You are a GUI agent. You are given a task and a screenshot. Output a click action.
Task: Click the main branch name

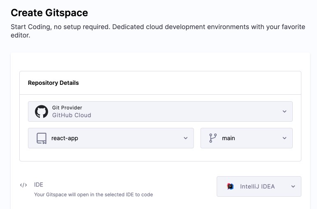click(228, 138)
